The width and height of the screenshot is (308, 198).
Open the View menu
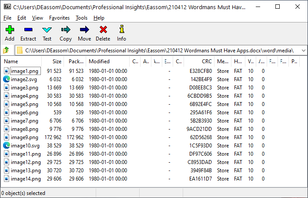tap(37, 18)
